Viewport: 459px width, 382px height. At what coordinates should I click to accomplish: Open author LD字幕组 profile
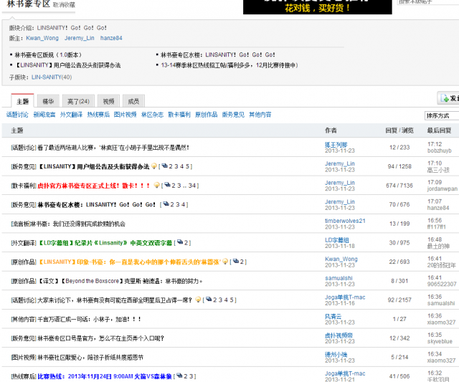[x=337, y=240]
